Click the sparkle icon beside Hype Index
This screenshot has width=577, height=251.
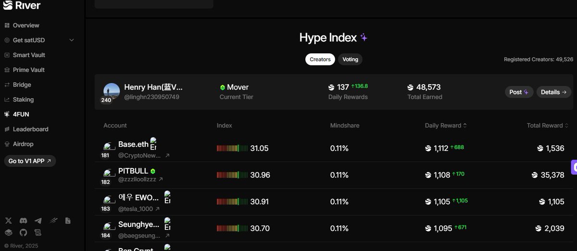point(364,38)
